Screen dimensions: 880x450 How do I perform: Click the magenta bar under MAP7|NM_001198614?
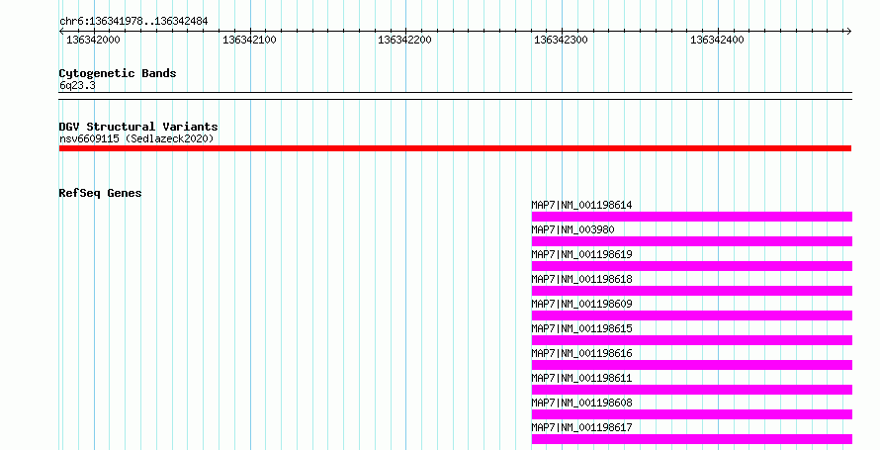click(692, 217)
